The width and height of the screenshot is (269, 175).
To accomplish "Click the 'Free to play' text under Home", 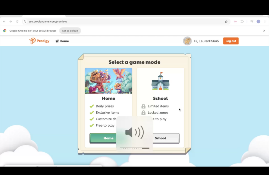I will [105, 125].
